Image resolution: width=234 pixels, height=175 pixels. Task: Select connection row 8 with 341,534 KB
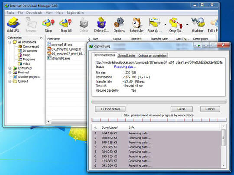click(157, 165)
